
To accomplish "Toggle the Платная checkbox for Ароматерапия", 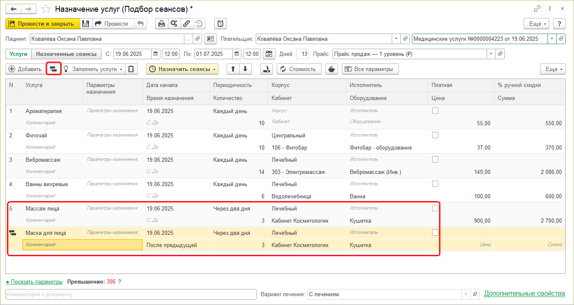I will pos(435,111).
